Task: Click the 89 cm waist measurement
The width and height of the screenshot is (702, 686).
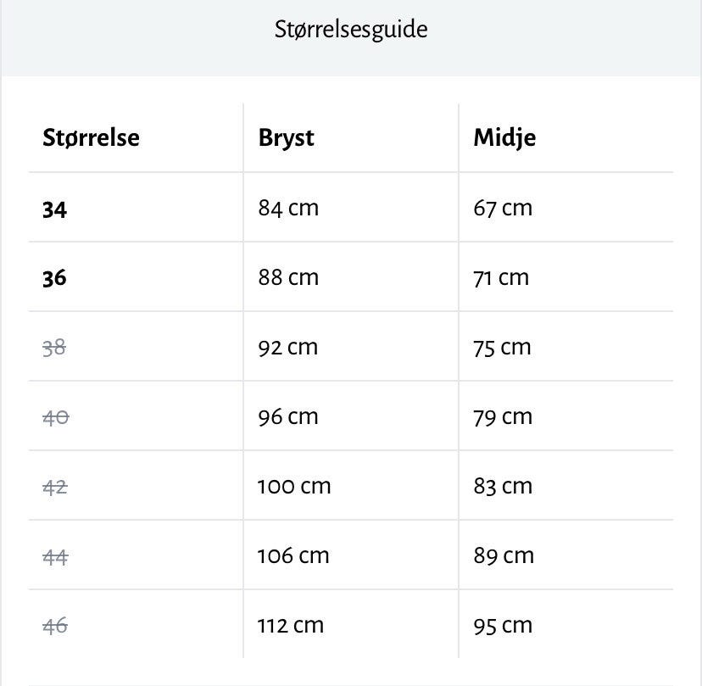Action: [504, 555]
